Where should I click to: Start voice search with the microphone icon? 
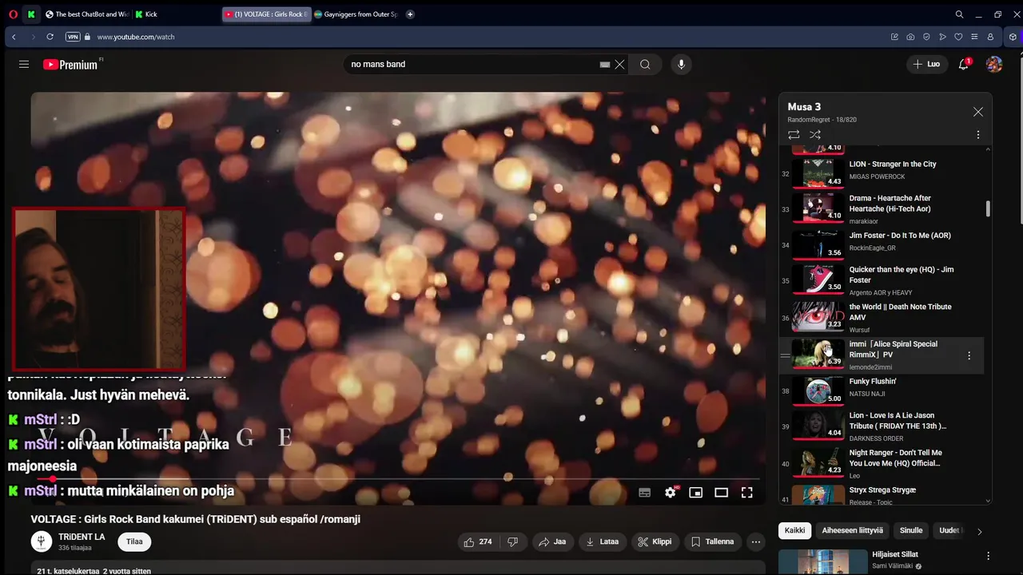681,65
